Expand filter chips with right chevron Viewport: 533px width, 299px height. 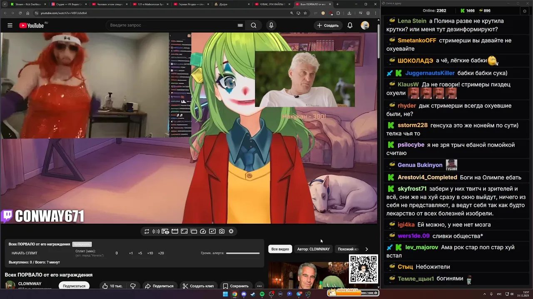tap(366, 249)
